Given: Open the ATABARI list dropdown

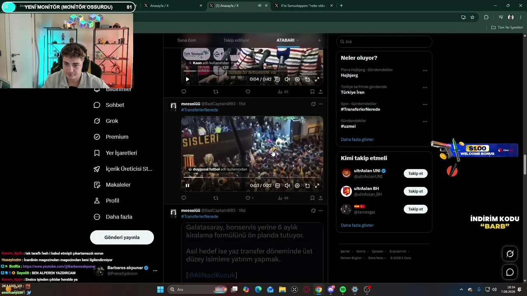Looking at the screenshot, I should point(288,40).
